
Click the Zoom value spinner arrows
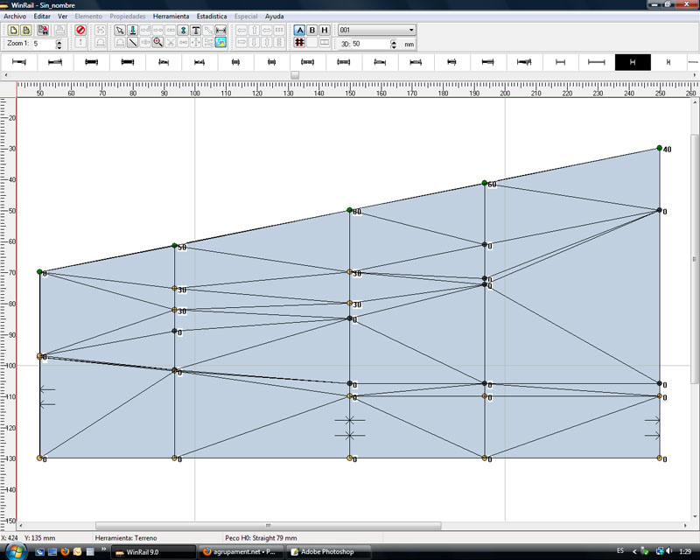tap(59, 43)
